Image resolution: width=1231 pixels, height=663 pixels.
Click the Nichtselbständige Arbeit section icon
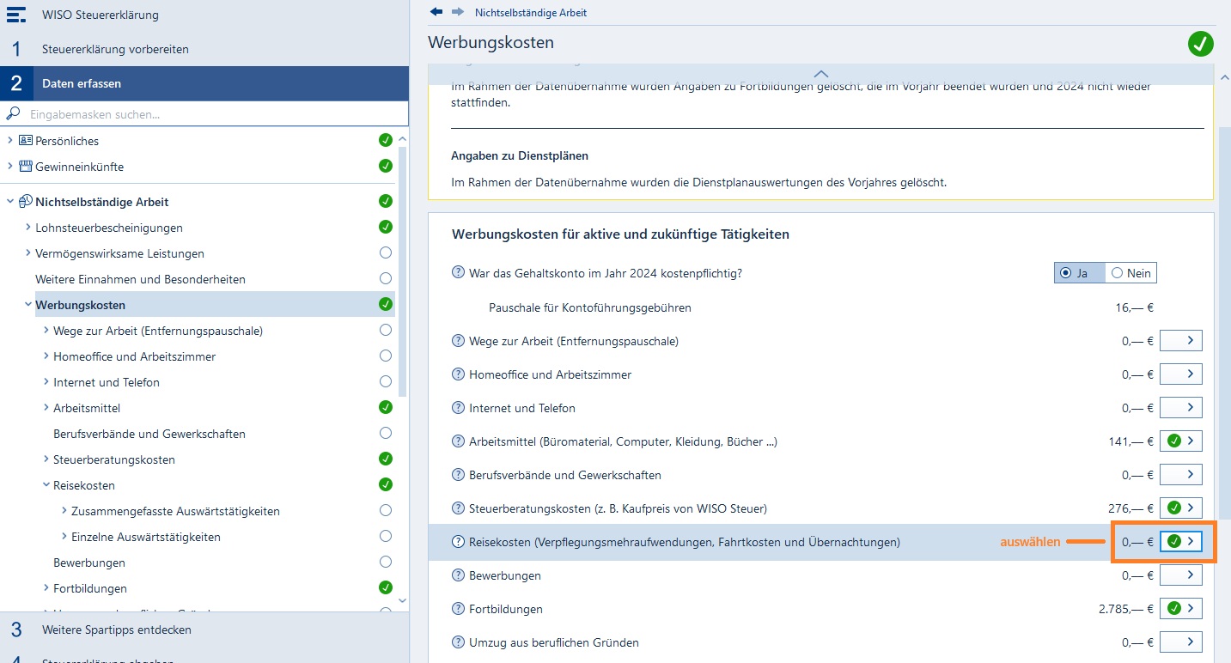(x=25, y=202)
